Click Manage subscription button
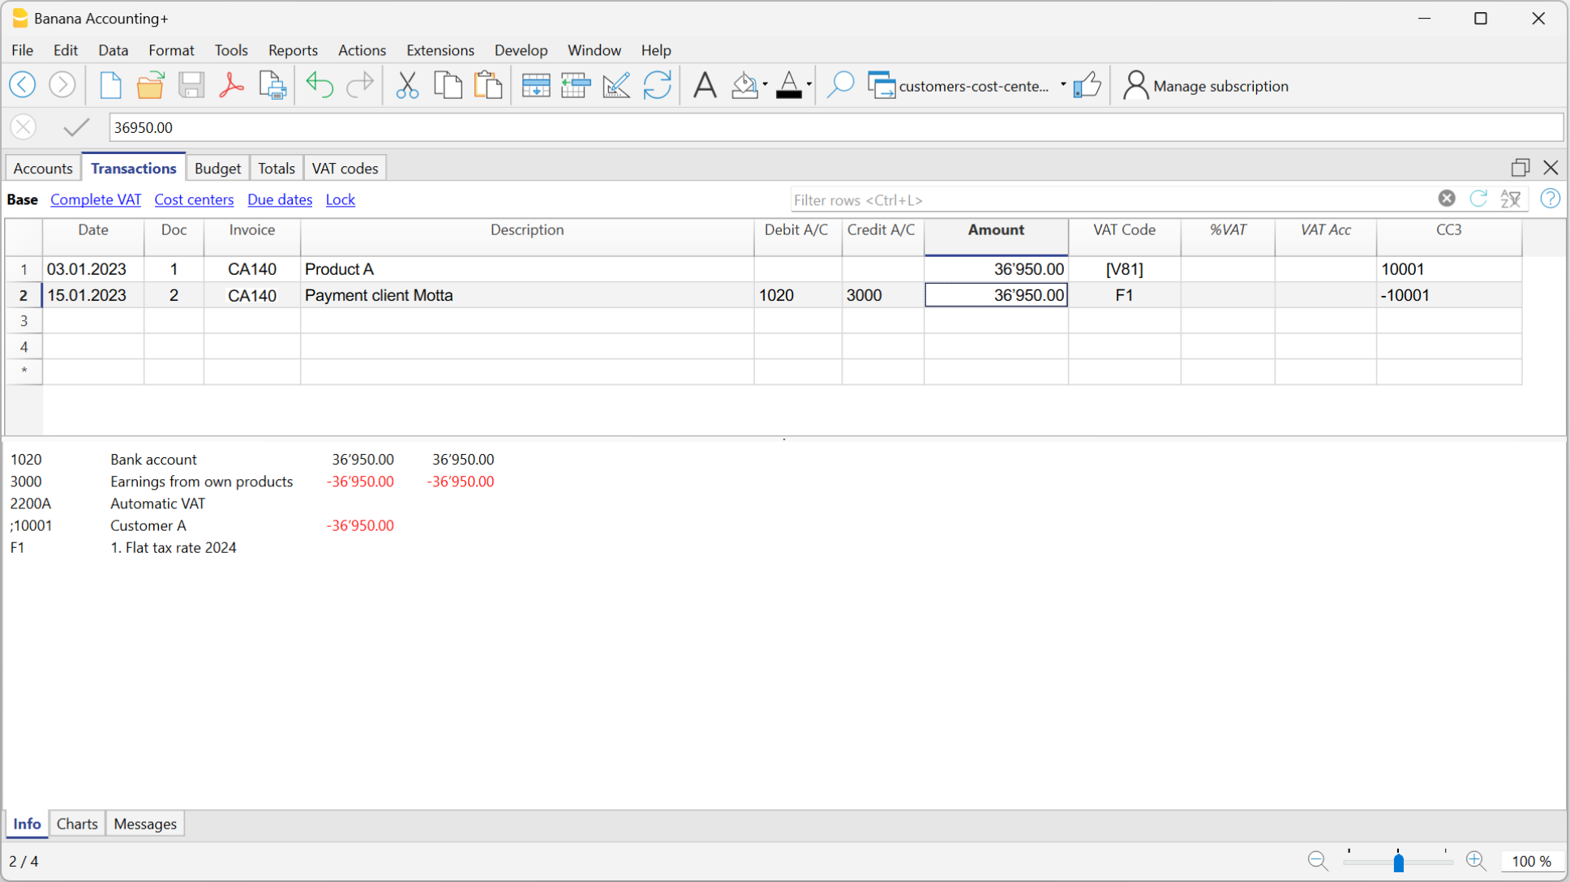The width and height of the screenshot is (1570, 882). [1206, 86]
